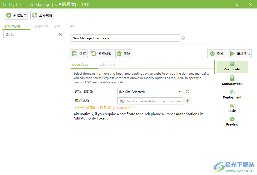Open the 正在更新中 tab
The height and width of the screenshot is (175, 257).
pos(39,26)
